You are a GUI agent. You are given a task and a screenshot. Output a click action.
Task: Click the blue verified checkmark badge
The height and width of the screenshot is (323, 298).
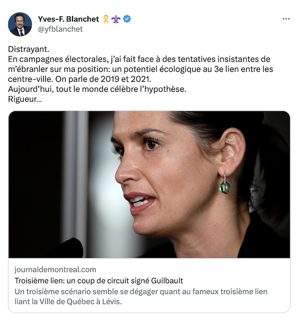tap(127, 19)
